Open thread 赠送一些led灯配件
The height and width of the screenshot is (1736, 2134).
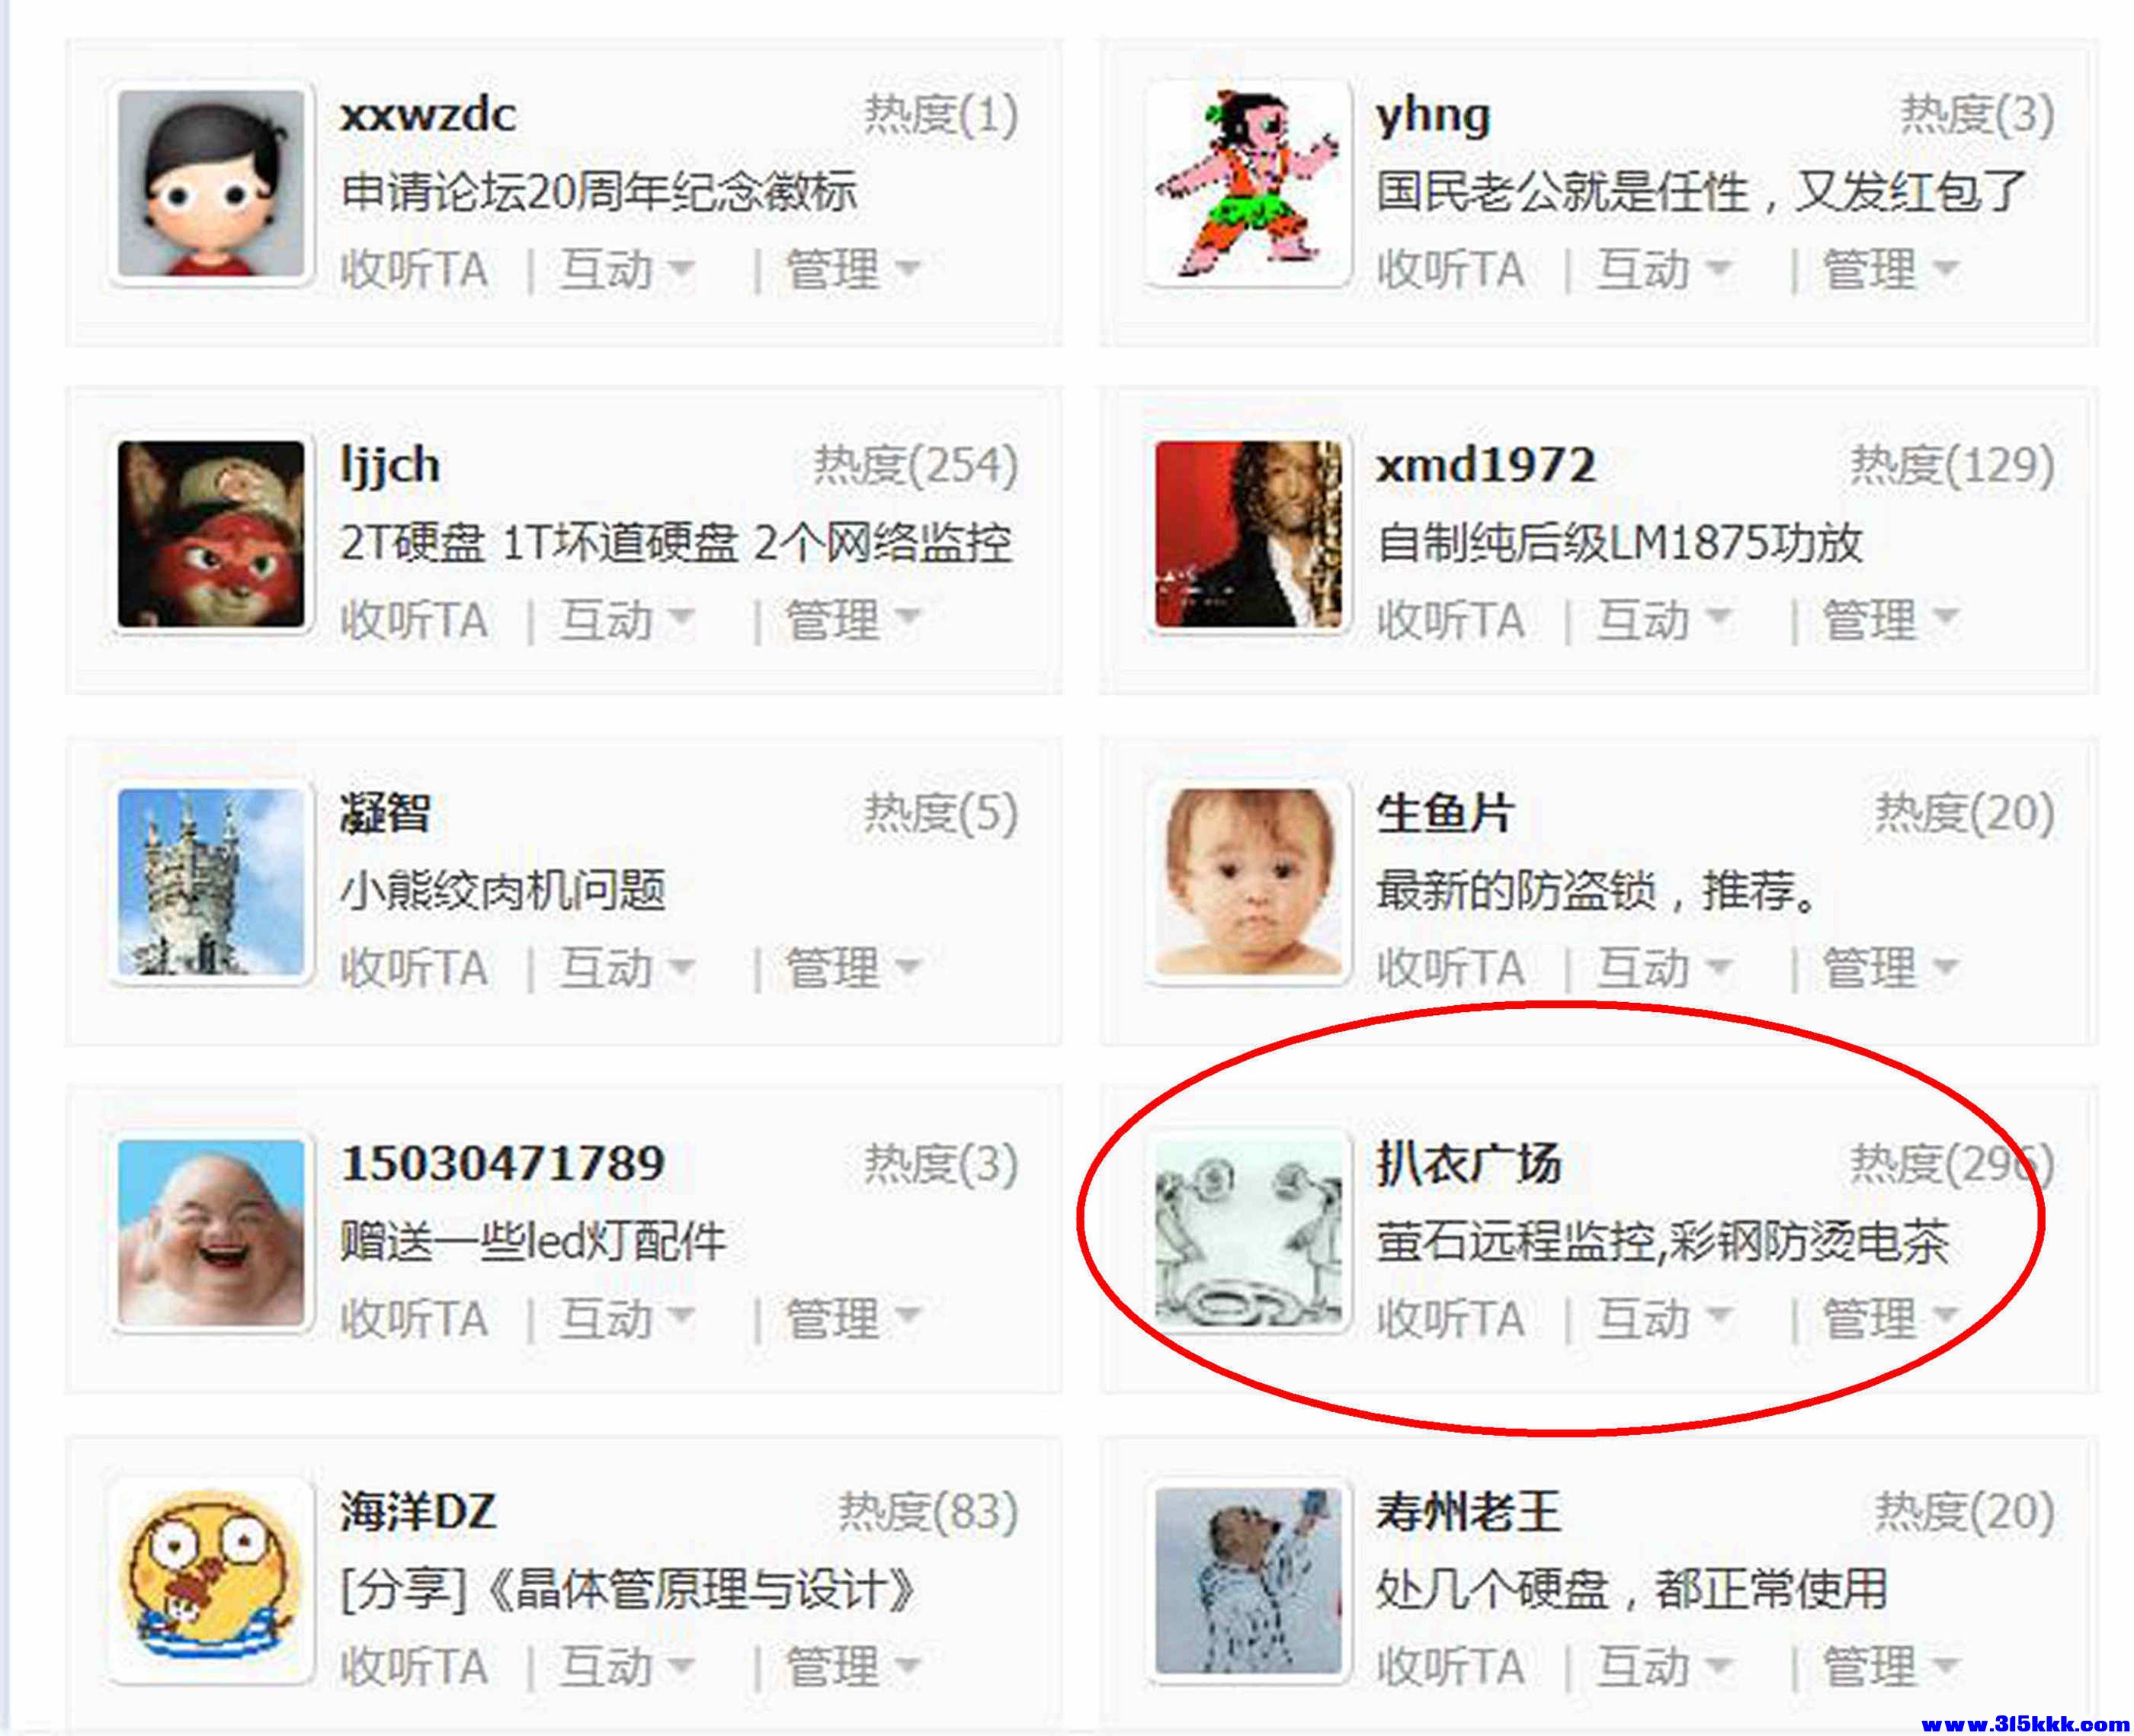click(x=533, y=1241)
